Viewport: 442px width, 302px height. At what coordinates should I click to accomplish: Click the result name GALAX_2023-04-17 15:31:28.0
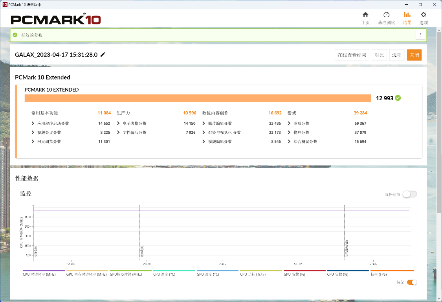pyautogui.click(x=56, y=55)
